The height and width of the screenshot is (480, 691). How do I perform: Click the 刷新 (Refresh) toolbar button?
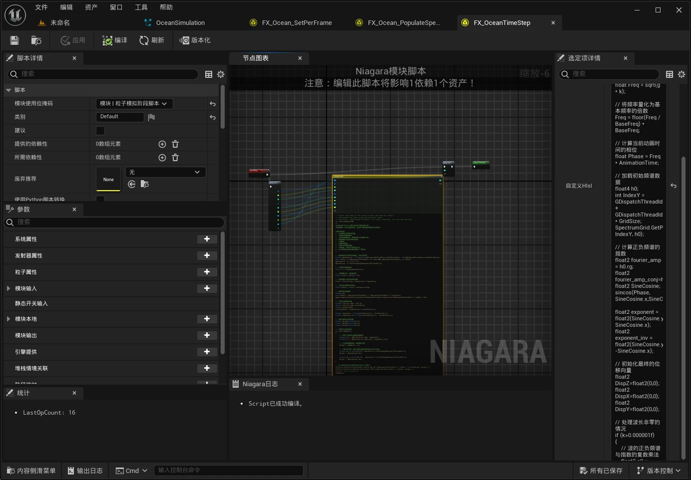click(x=151, y=41)
